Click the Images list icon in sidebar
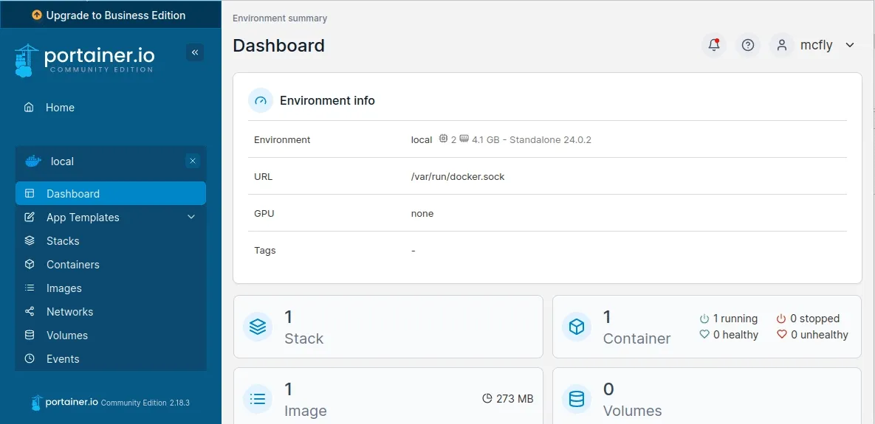Screen dimensions: 875x424 30,288
